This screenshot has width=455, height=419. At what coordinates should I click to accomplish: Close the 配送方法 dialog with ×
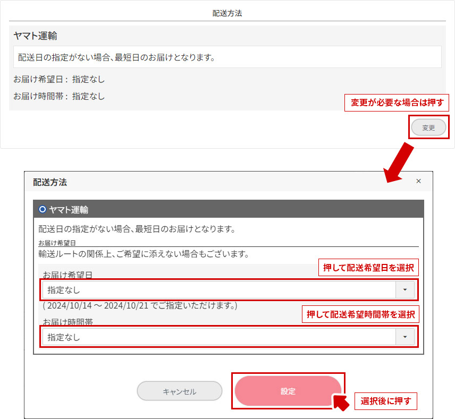click(x=418, y=182)
